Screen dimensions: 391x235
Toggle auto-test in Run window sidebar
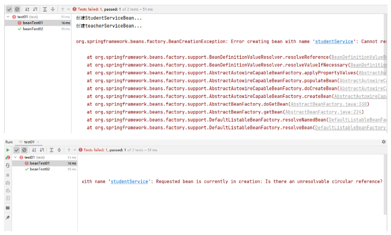click(8, 166)
